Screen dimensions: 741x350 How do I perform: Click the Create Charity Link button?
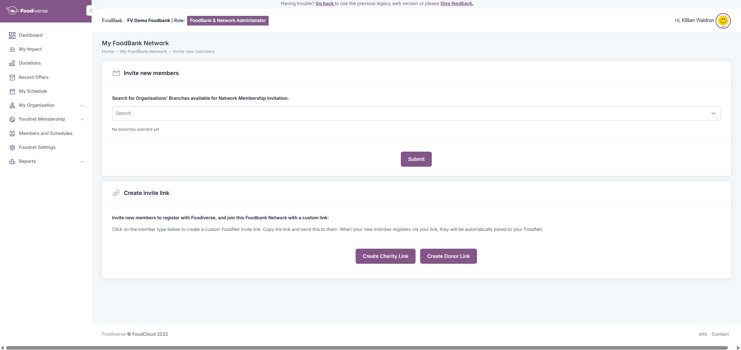tap(385, 256)
